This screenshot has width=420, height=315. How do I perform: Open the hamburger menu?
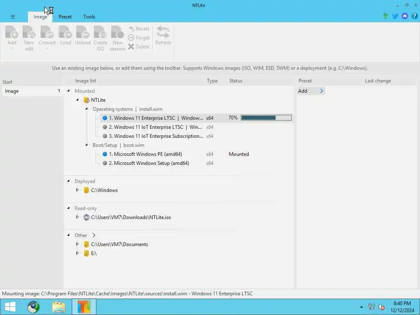(13, 16)
